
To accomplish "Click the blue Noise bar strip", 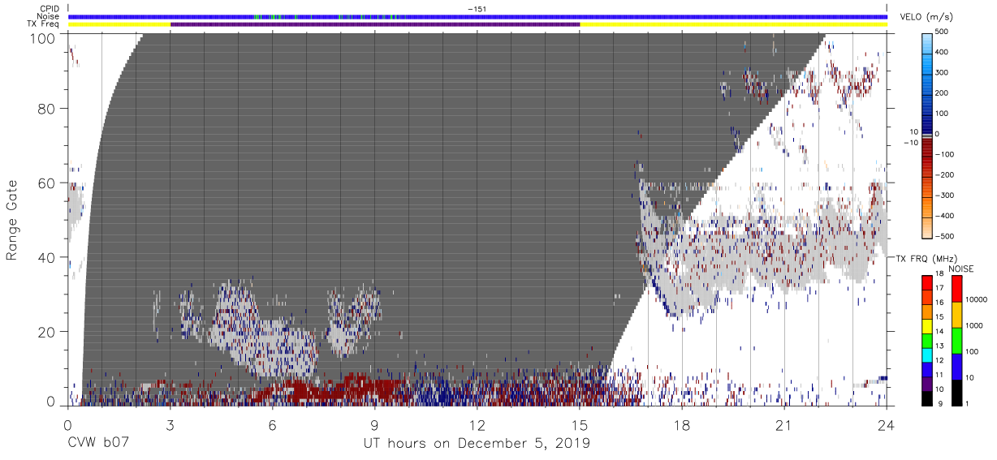I will coord(477,16).
